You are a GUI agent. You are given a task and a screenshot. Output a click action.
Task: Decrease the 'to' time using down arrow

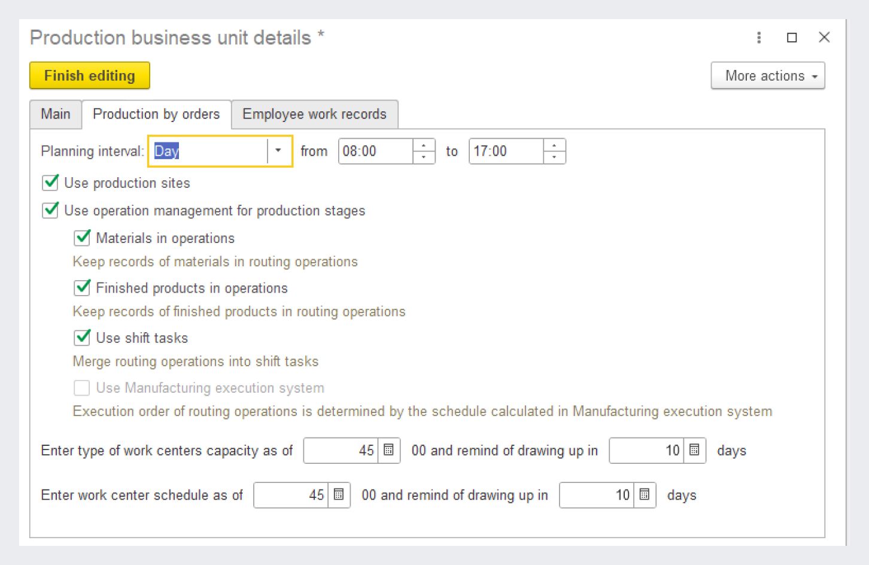pos(554,157)
